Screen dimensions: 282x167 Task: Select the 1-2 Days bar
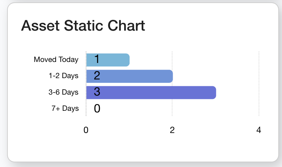(x=135, y=76)
